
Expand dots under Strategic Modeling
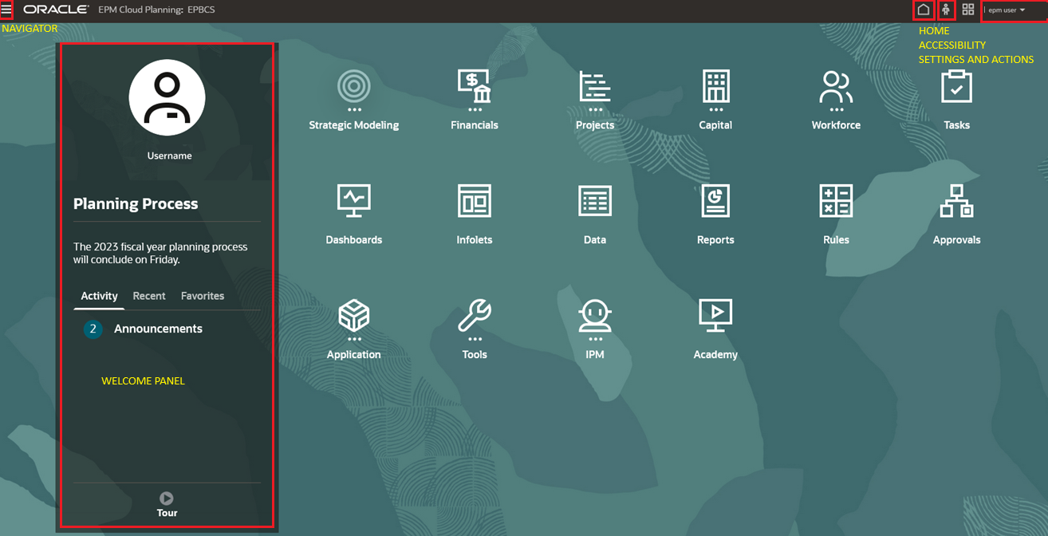coord(354,110)
